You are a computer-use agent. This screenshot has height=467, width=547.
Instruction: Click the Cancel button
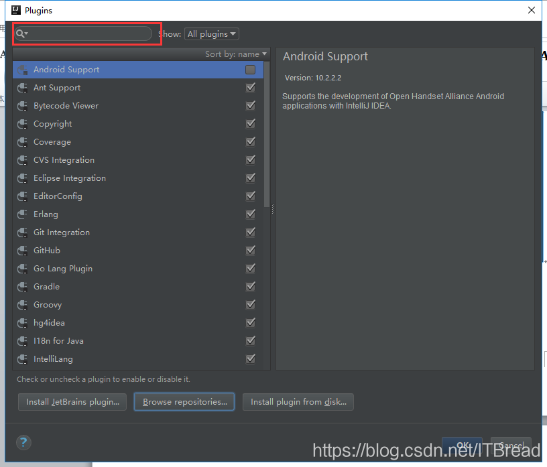[x=511, y=446]
